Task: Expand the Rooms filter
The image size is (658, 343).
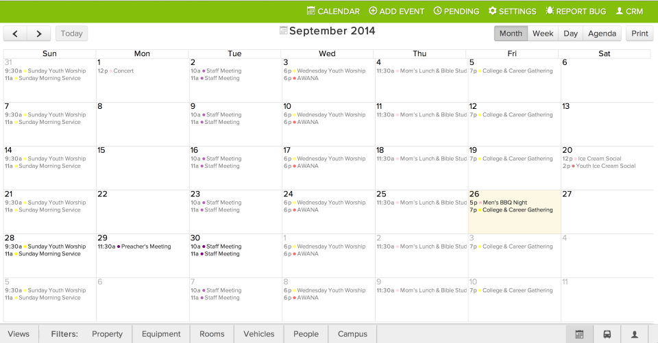Action: point(212,334)
